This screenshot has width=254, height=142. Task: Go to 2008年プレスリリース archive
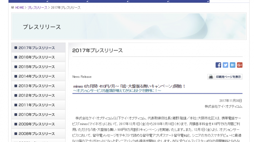(x=39, y=133)
